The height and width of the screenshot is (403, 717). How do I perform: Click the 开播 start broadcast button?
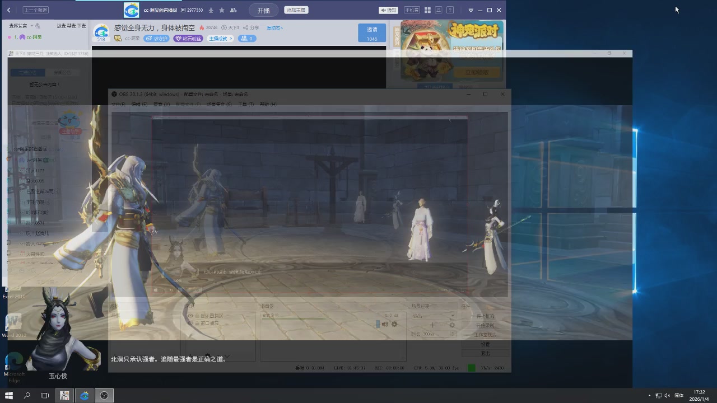[x=263, y=10]
